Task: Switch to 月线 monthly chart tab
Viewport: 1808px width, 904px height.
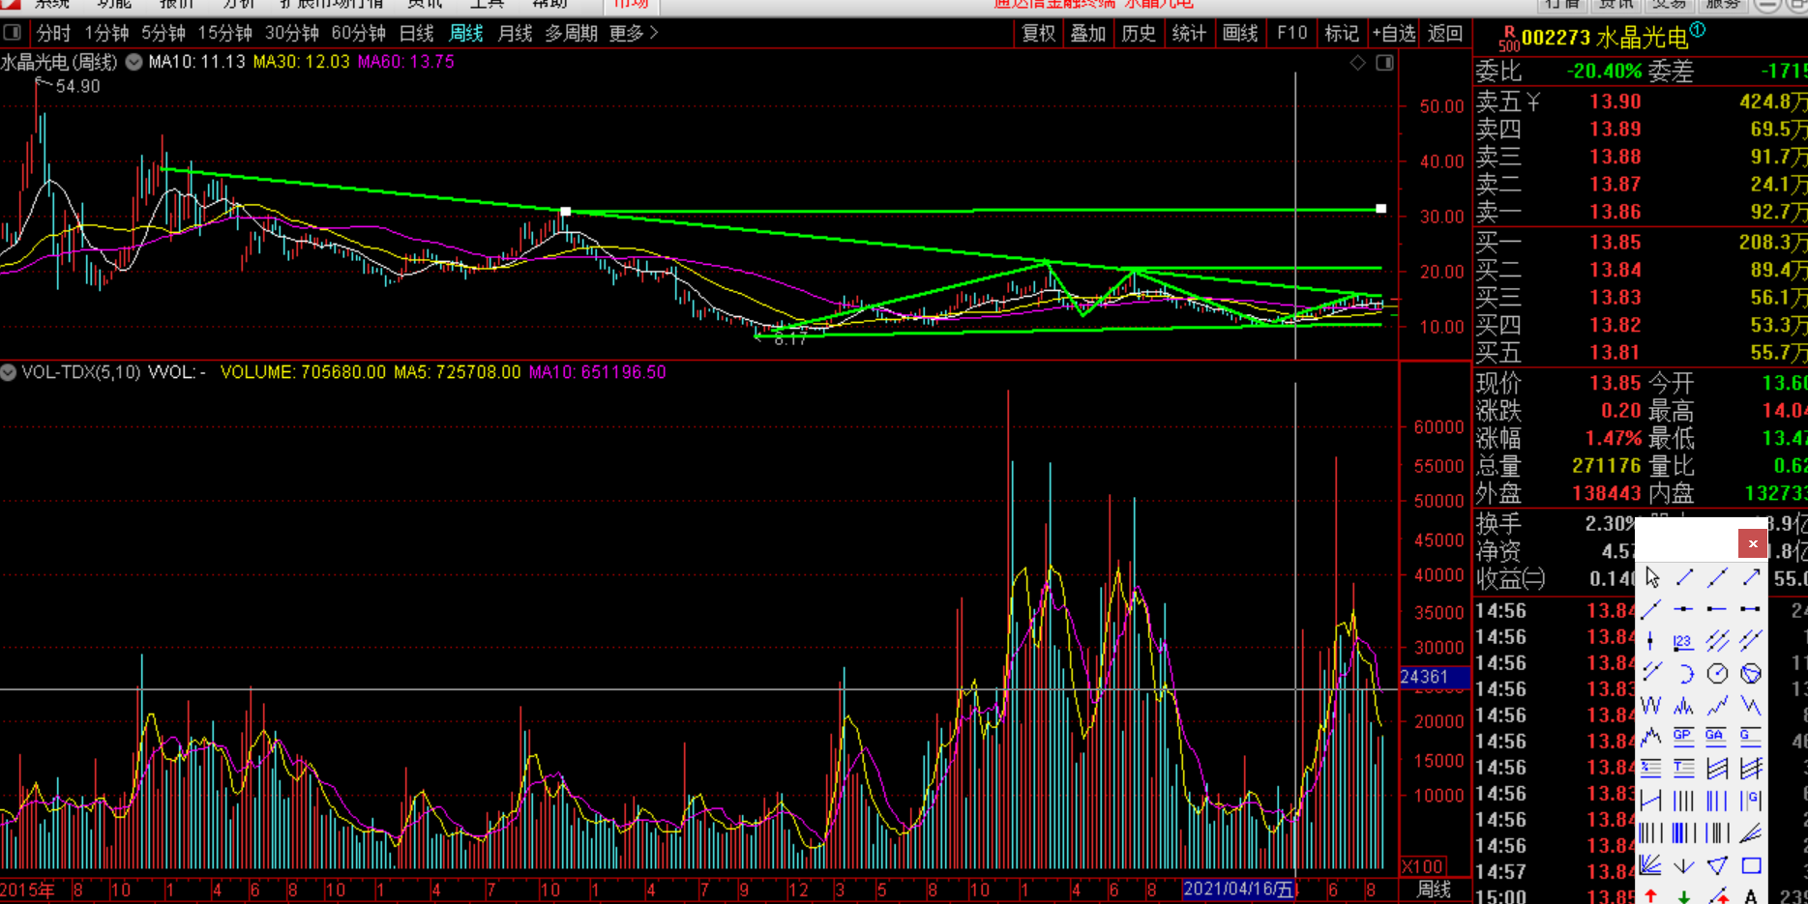Action: 515,33
